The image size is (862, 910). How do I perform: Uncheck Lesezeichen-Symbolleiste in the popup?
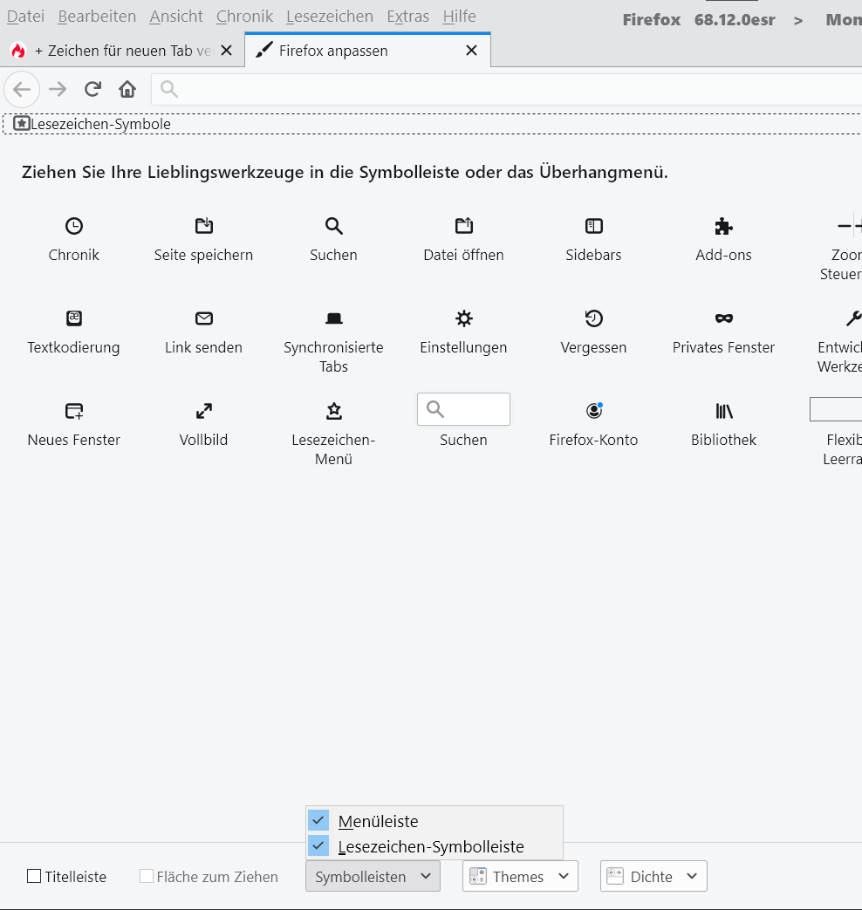pos(434,846)
